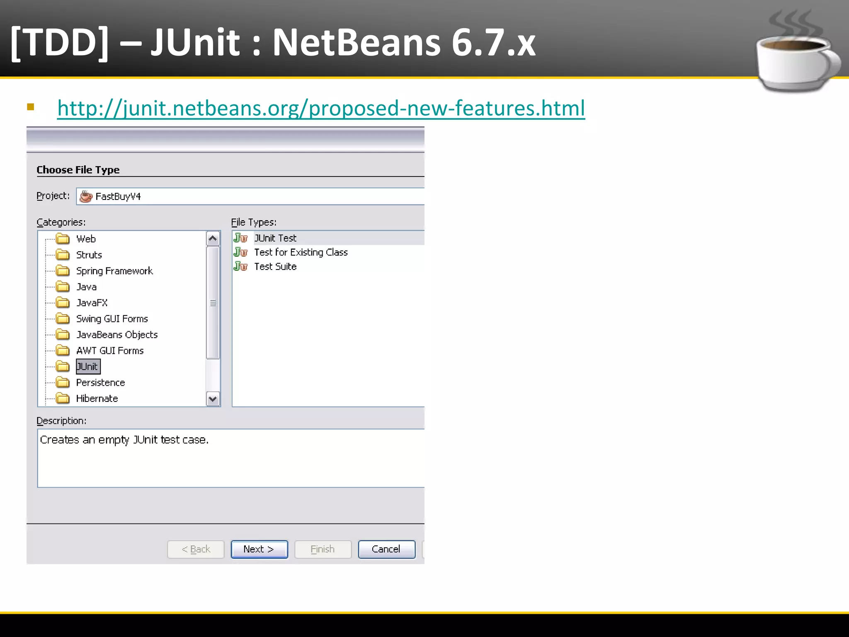Viewport: 849px width, 637px height.
Task: Select the JUnit category
Action: tap(88, 367)
